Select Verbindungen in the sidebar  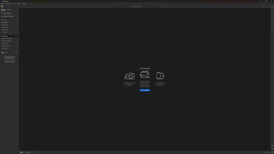pos(7,46)
